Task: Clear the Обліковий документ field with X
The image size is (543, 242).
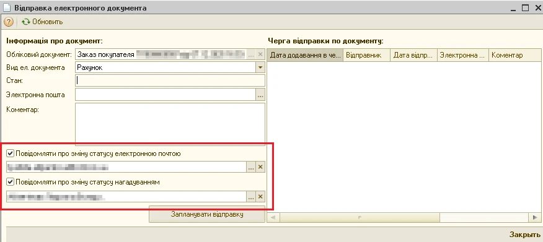Action: click(260, 54)
